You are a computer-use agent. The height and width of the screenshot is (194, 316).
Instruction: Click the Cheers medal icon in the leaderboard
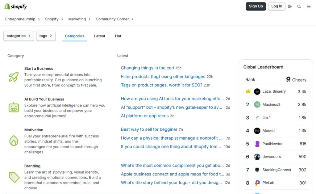point(288,79)
